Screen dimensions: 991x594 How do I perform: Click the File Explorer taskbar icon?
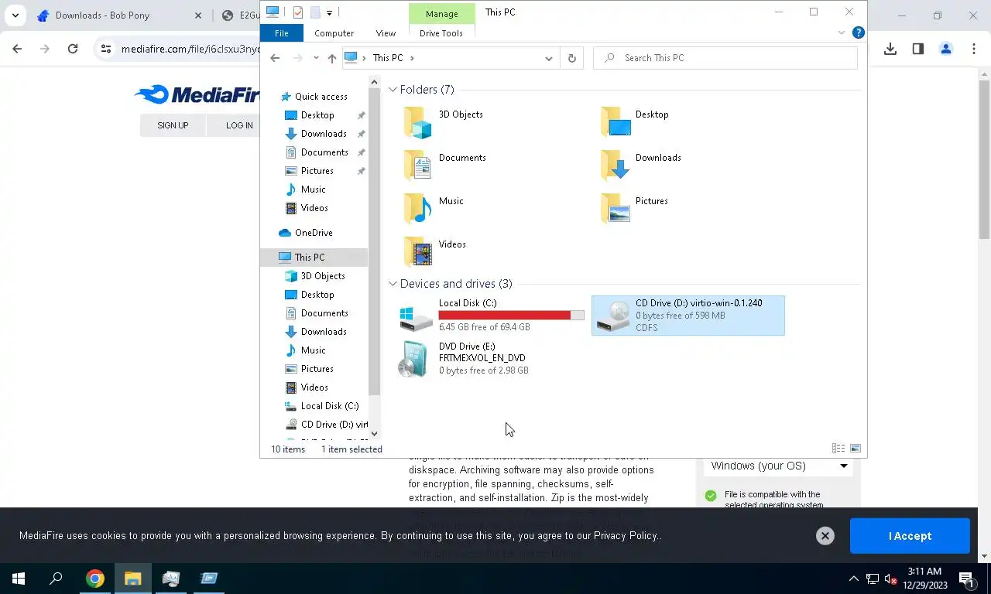point(133,579)
